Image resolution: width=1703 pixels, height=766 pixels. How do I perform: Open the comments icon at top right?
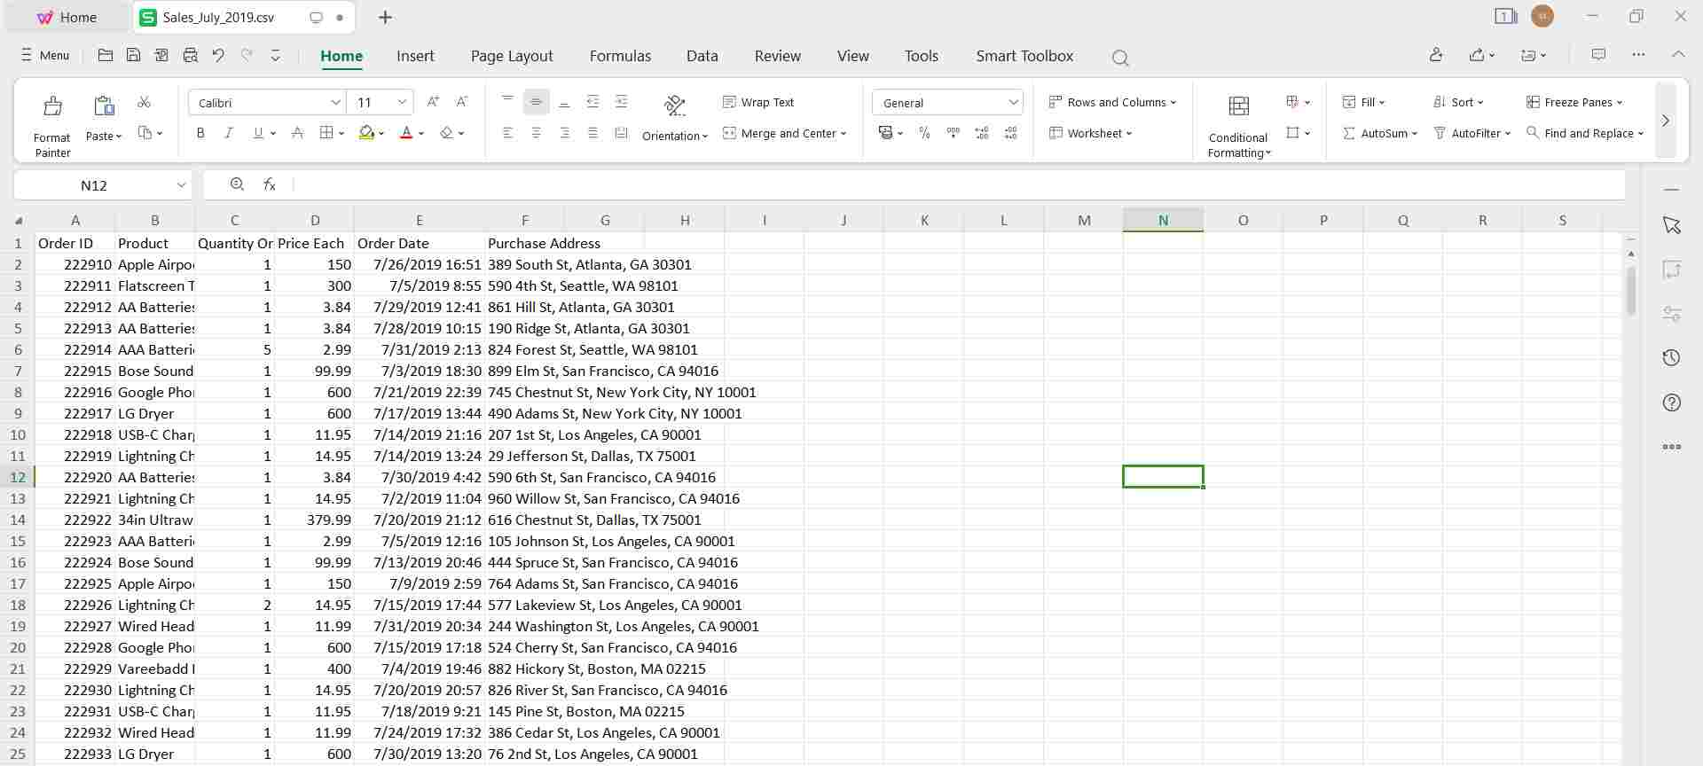(x=1598, y=55)
